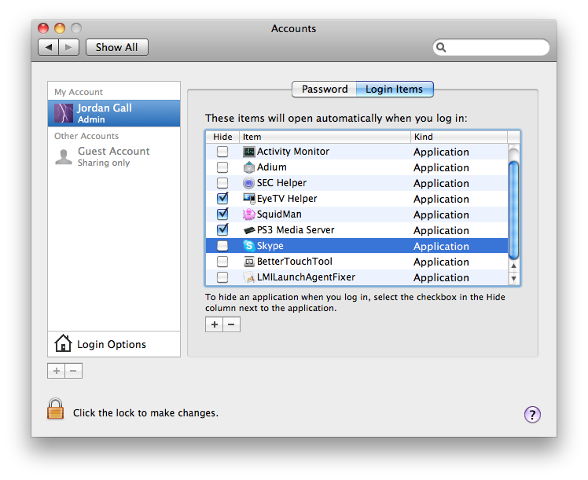Select the EyeTV Helper row name
Screen dimensions: 588x480
click(287, 199)
